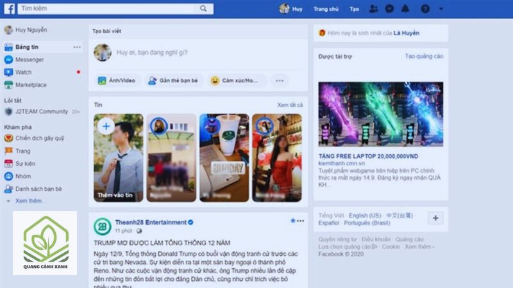
Task: Switch language to English (US)
Action: click(365, 216)
